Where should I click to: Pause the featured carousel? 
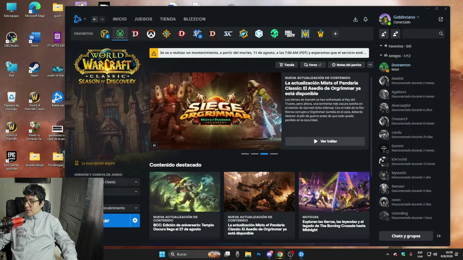pyautogui.click(x=154, y=146)
